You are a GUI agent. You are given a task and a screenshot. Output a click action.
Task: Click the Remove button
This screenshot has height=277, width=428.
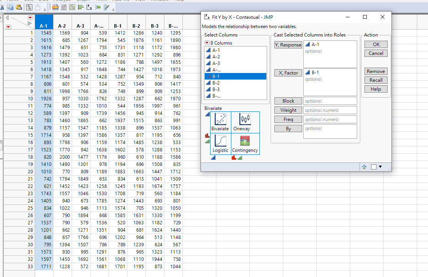point(376,71)
